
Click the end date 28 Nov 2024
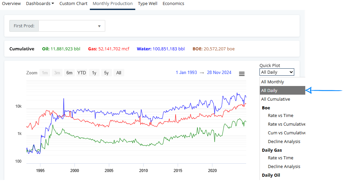tap(219, 73)
